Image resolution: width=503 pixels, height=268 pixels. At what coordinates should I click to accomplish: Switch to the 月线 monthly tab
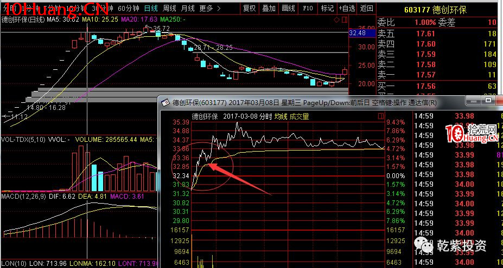[188, 8]
